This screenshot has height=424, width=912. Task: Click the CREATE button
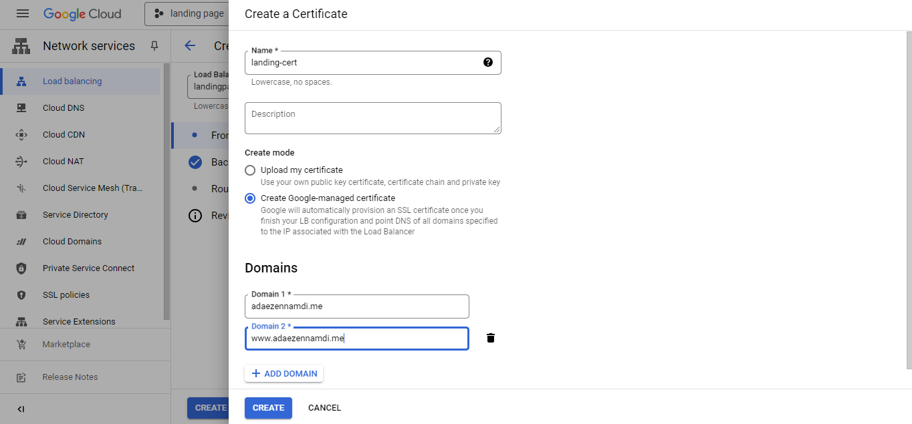(267, 407)
